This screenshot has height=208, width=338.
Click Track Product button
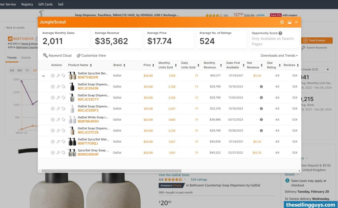coord(317,41)
